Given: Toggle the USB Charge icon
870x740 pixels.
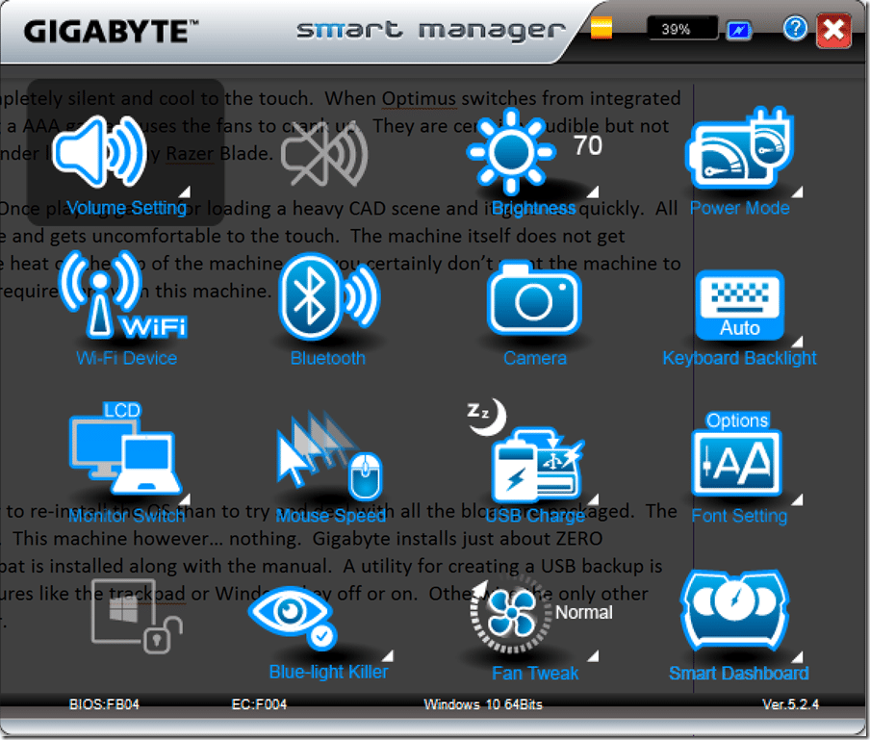Looking at the screenshot, I should click(526, 450).
